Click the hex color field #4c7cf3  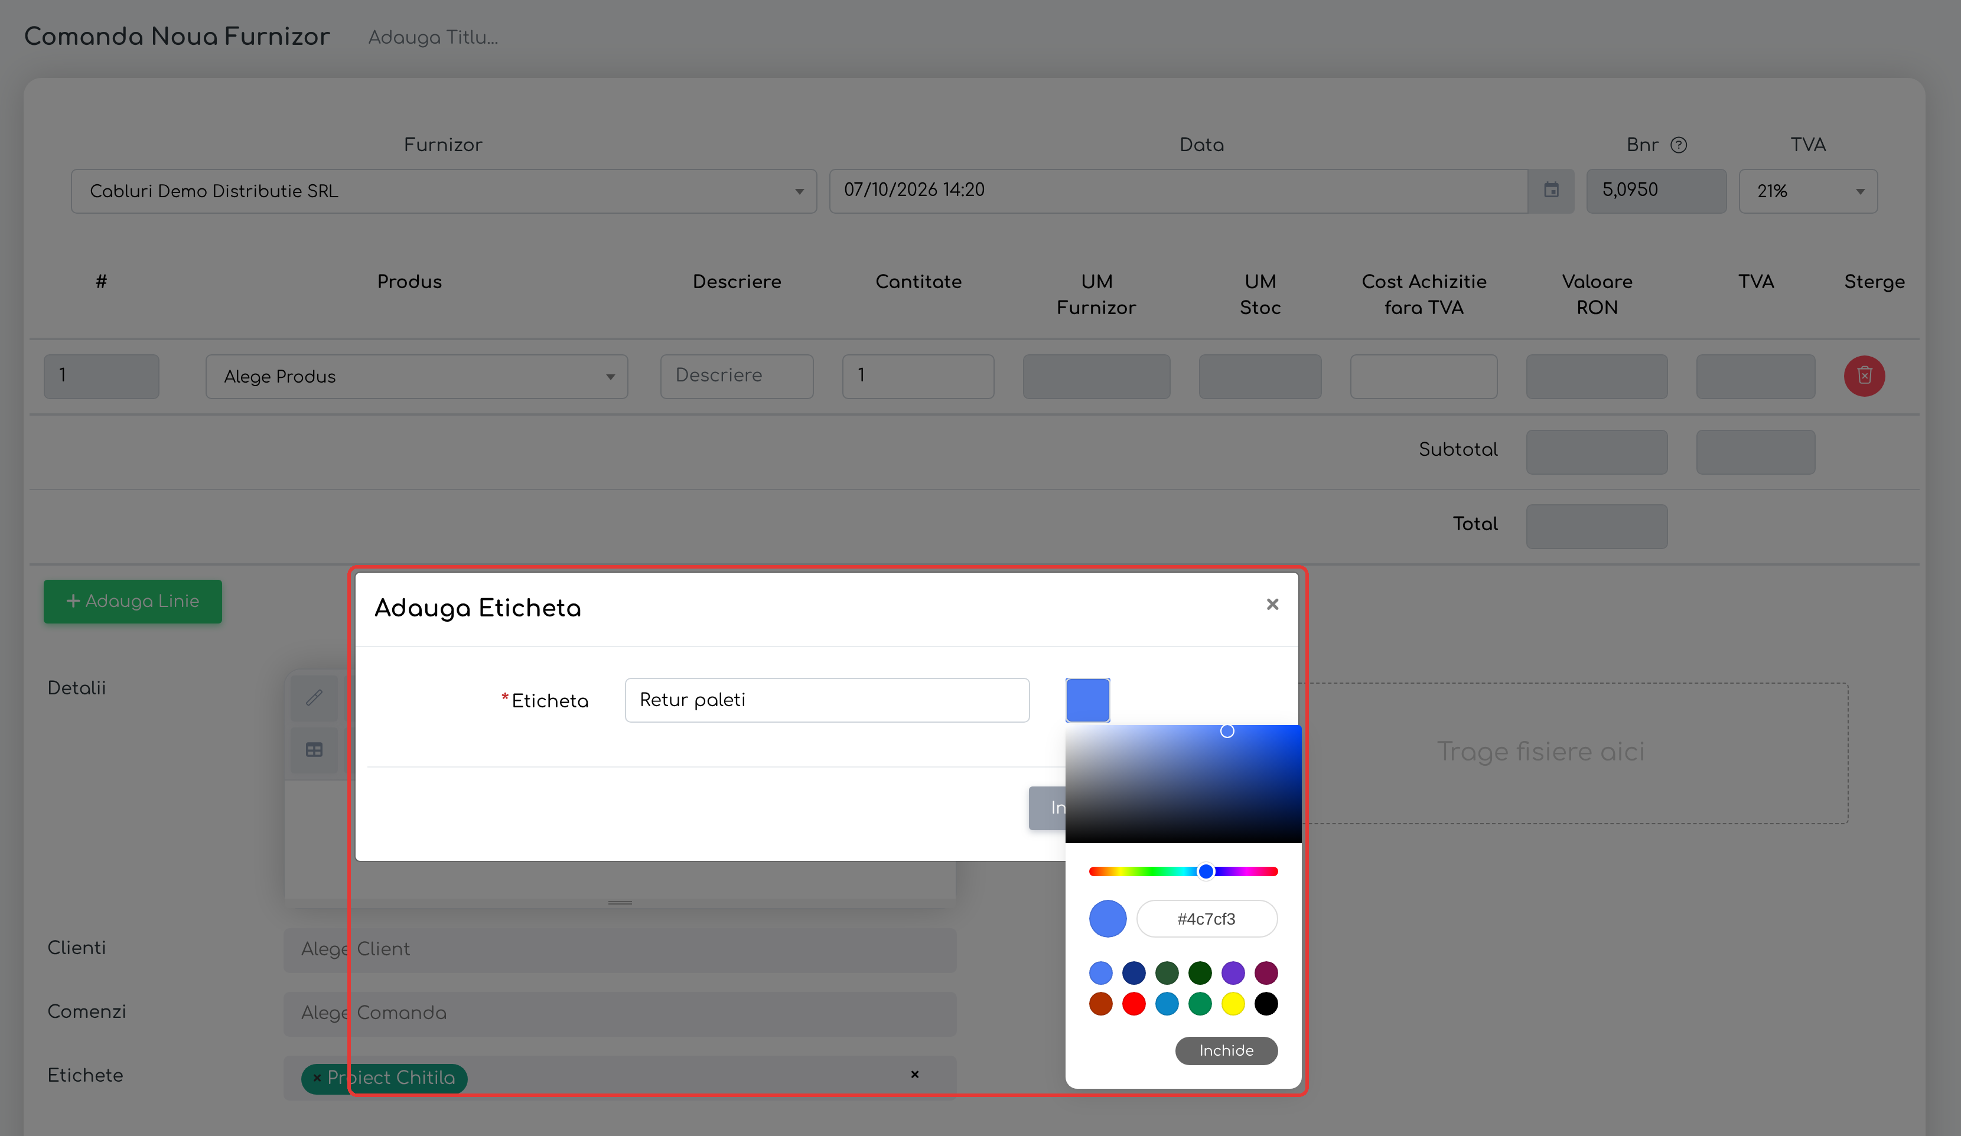[x=1207, y=919]
